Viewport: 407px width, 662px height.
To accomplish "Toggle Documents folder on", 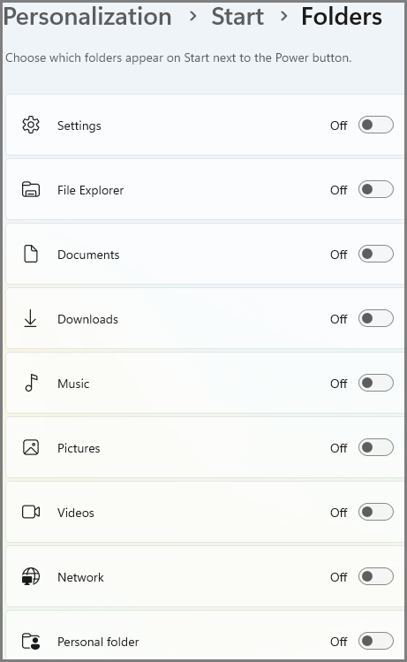I will pyautogui.click(x=376, y=255).
